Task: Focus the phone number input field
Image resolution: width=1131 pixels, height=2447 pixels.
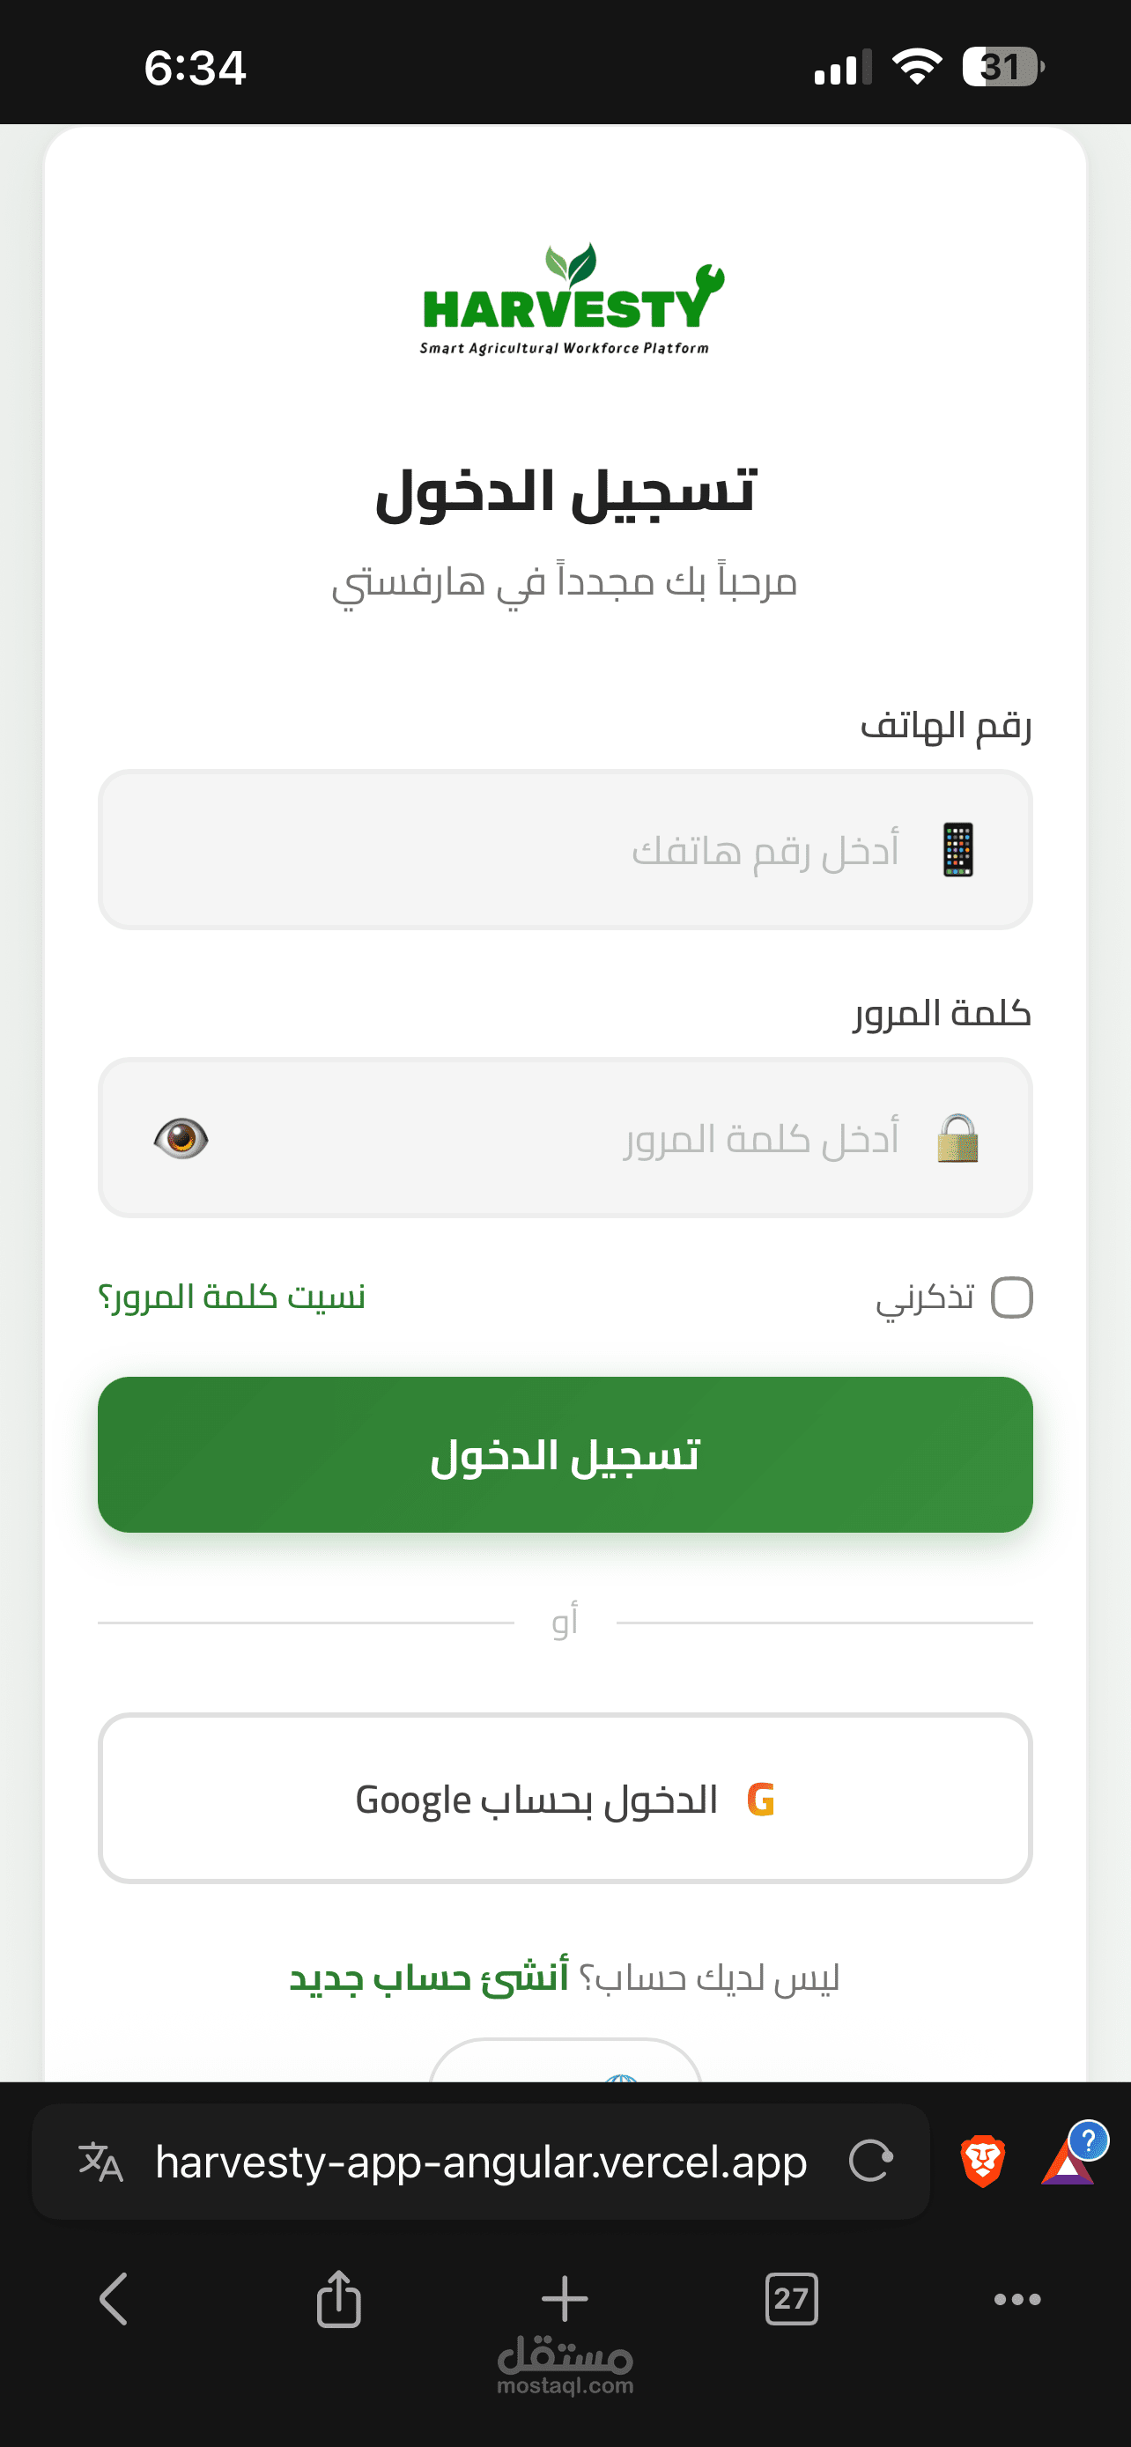Action: (565, 849)
